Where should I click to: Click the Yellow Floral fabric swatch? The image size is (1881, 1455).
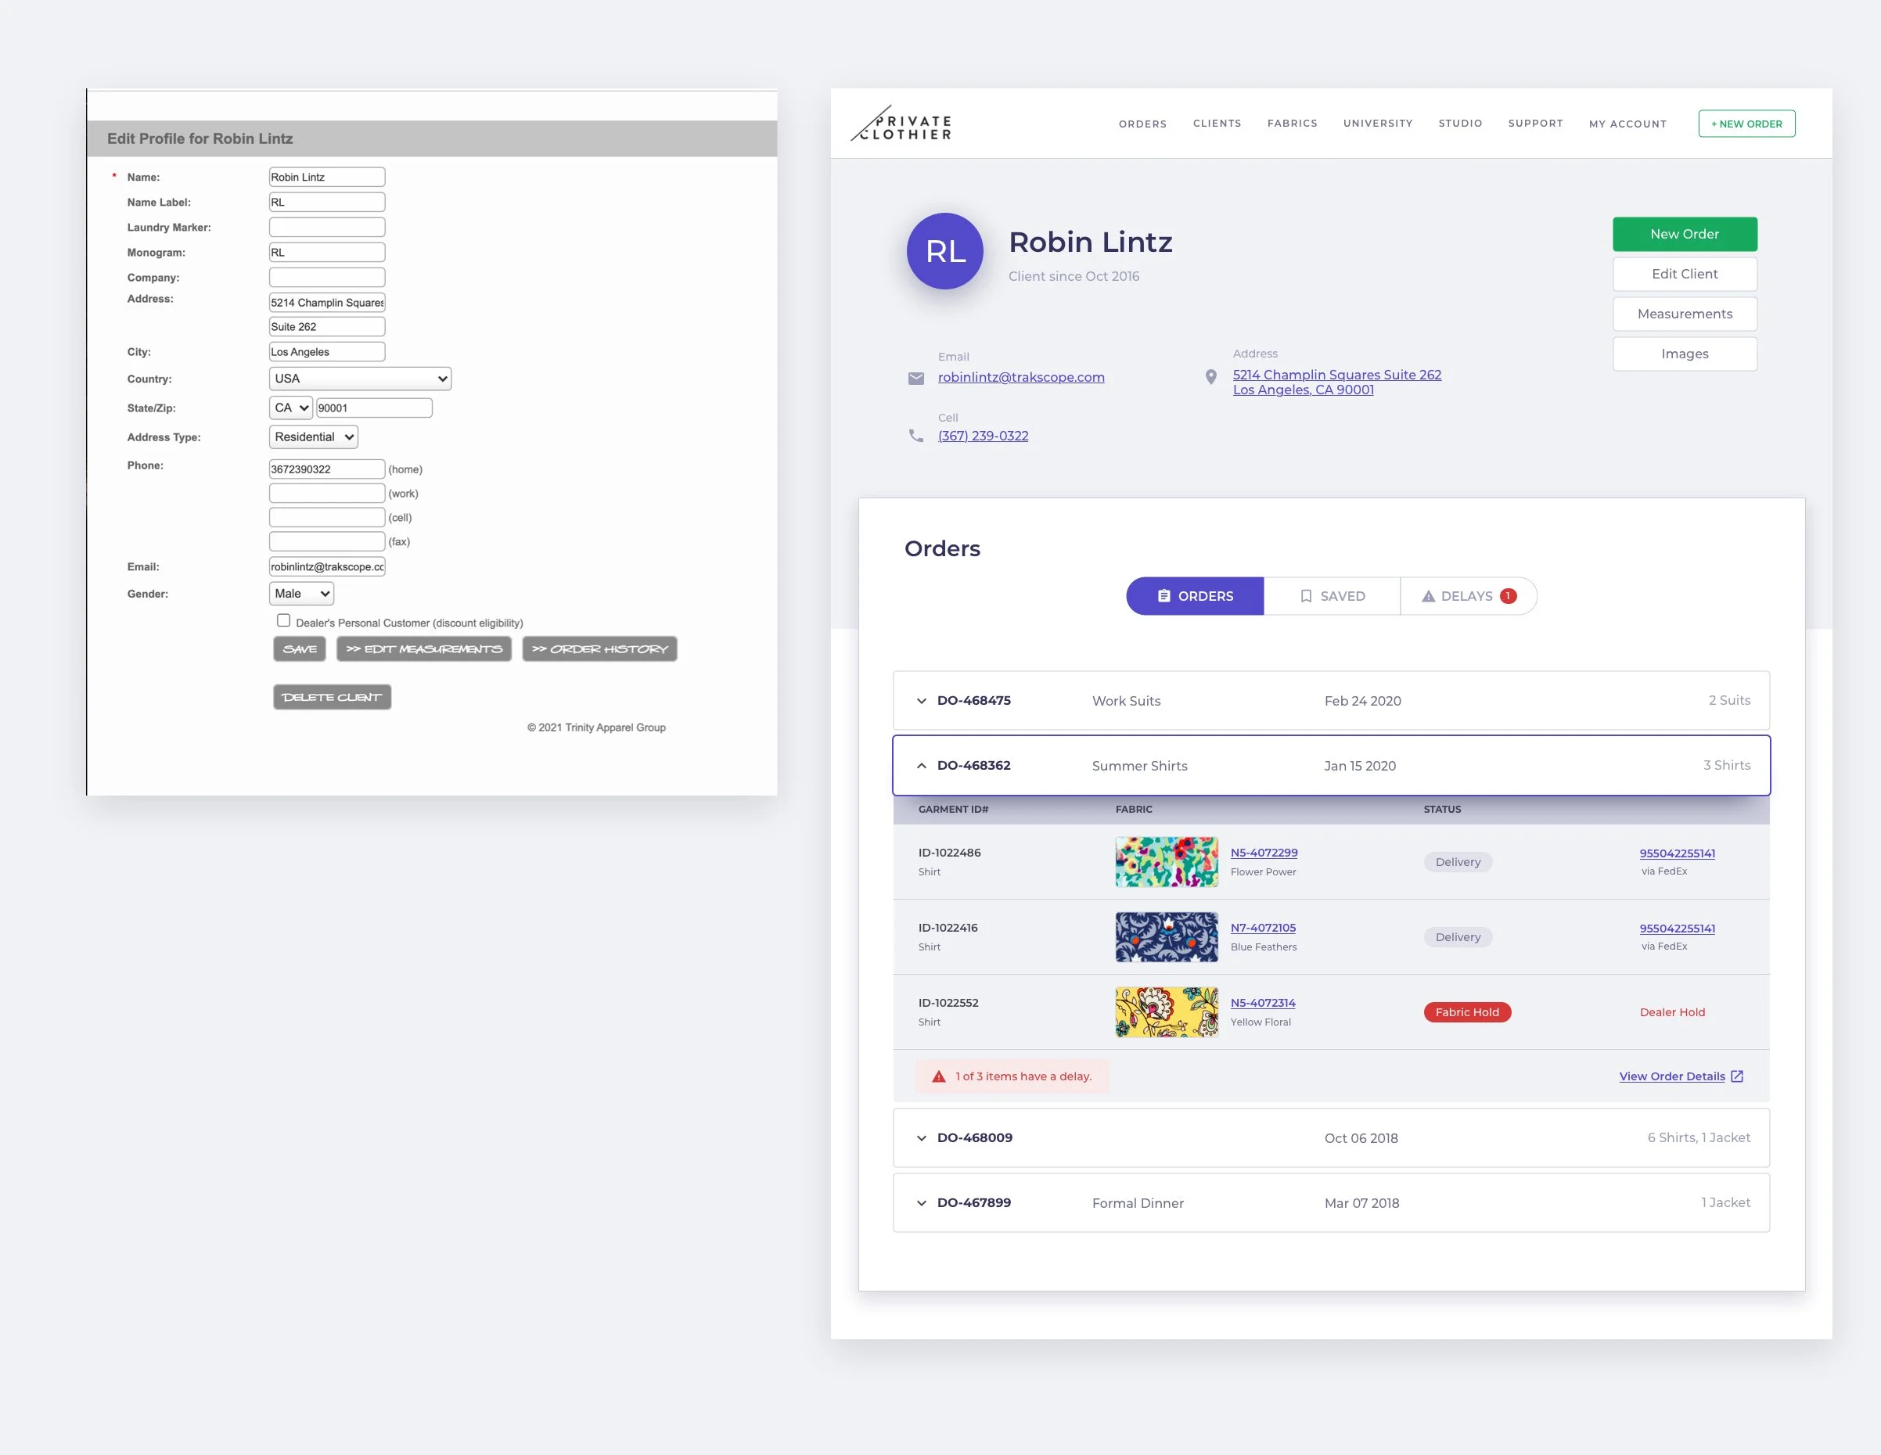click(1166, 1011)
